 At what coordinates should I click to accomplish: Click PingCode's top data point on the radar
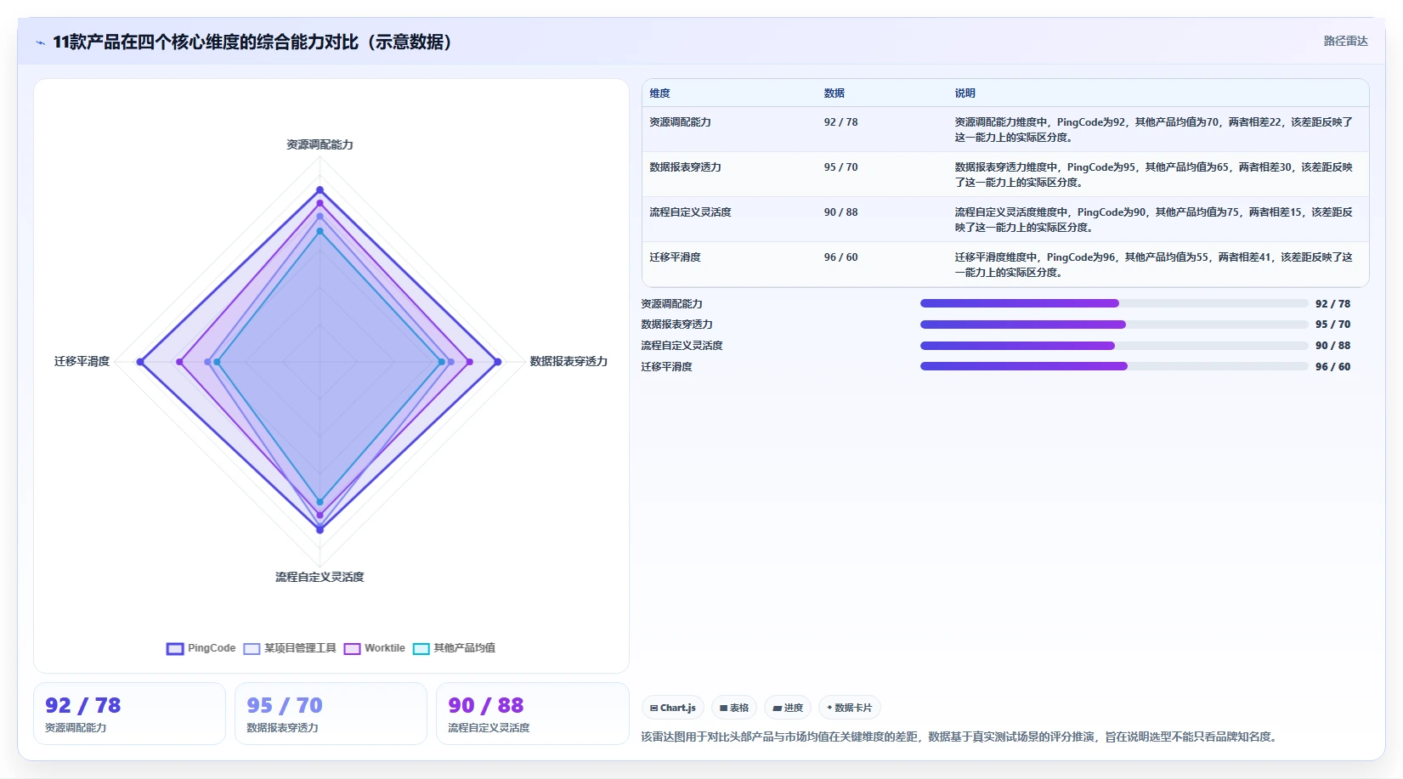pos(320,189)
